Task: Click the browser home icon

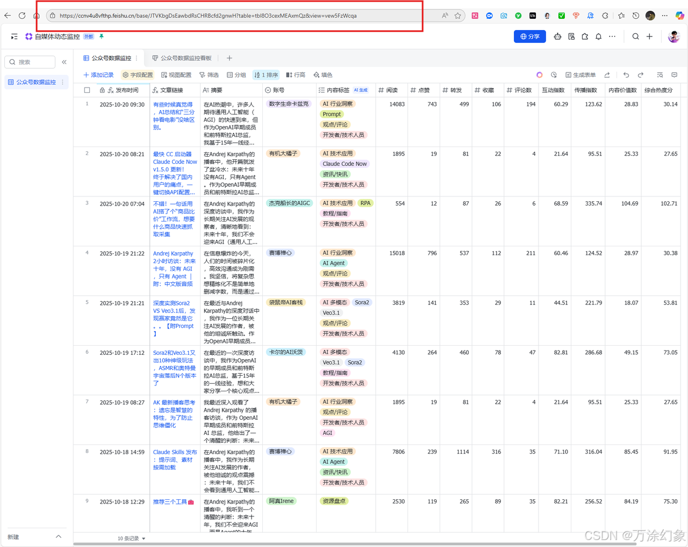Action: click(x=37, y=16)
